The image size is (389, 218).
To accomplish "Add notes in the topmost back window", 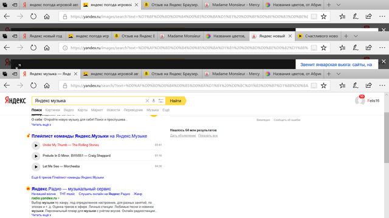I will (356, 16).
